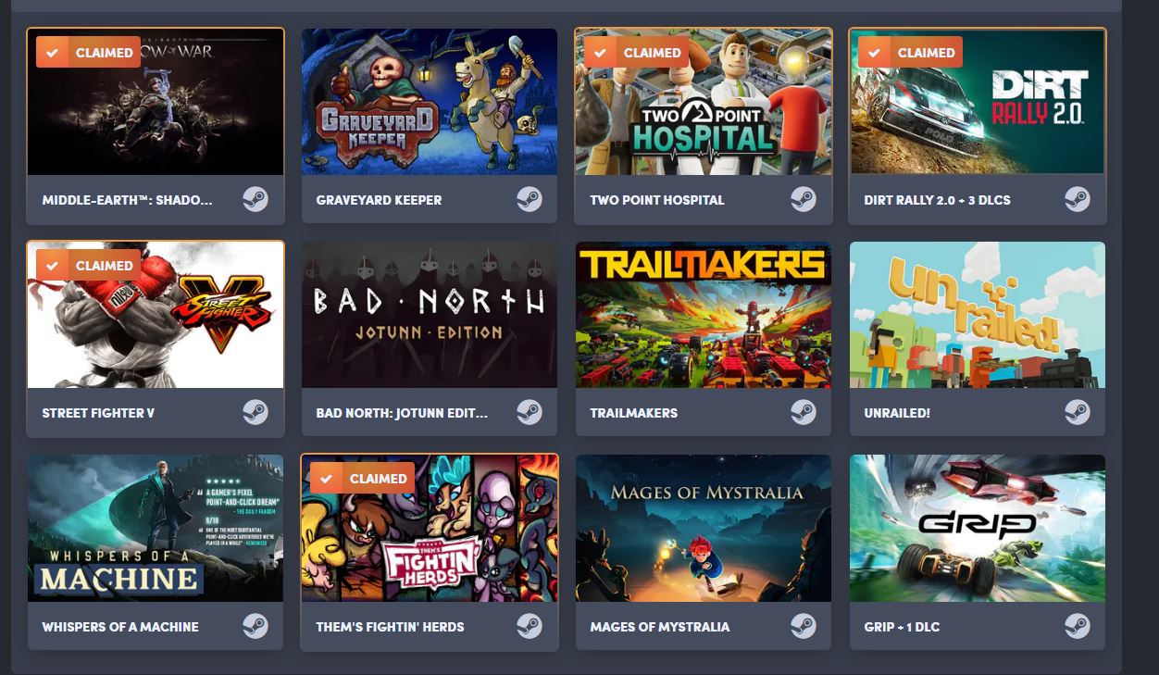Open the Unrailed! title link
1159x675 pixels.
897,413
